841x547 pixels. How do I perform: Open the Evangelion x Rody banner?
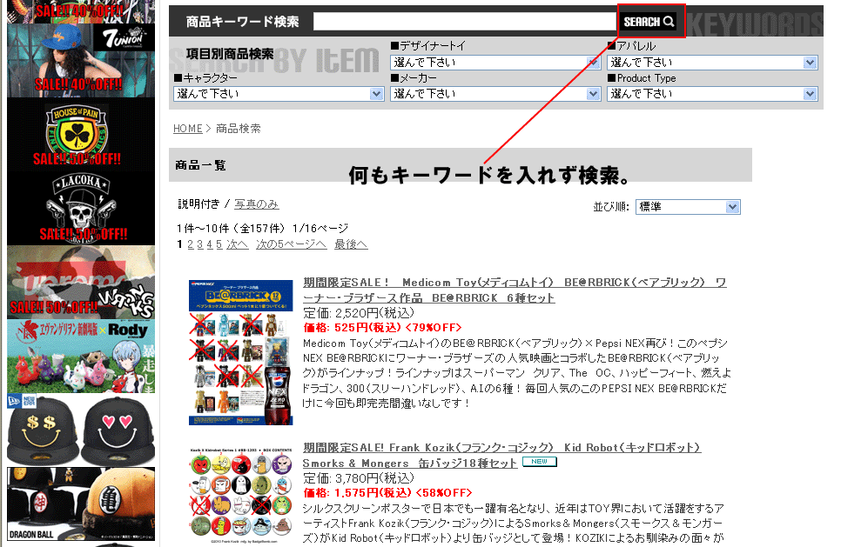click(81, 357)
